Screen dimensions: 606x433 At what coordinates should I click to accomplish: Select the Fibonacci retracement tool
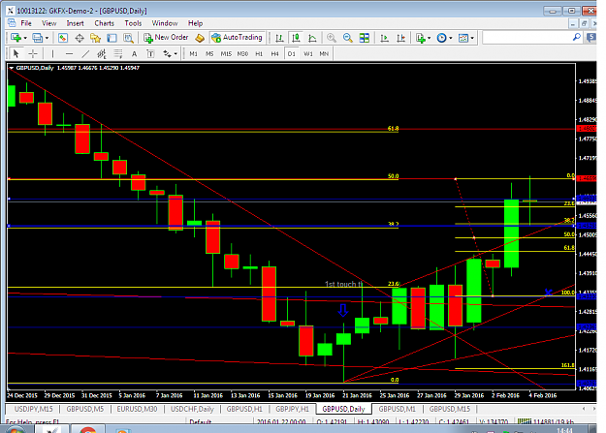click(x=118, y=53)
